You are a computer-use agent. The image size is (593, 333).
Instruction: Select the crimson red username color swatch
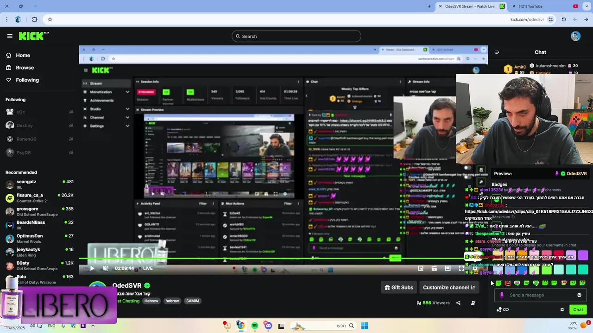tap(559, 255)
